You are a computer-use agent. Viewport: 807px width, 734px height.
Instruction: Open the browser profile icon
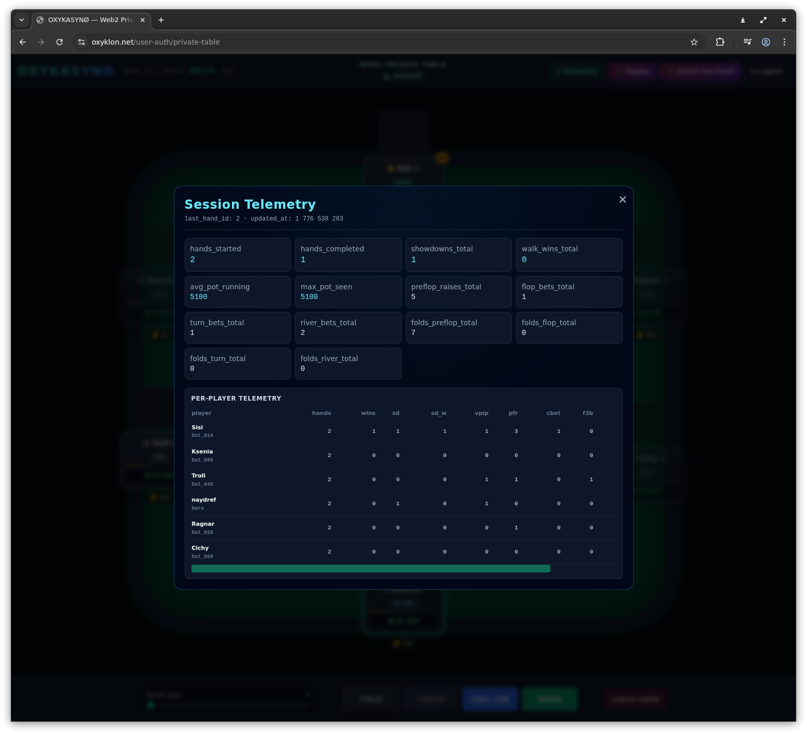click(x=766, y=42)
